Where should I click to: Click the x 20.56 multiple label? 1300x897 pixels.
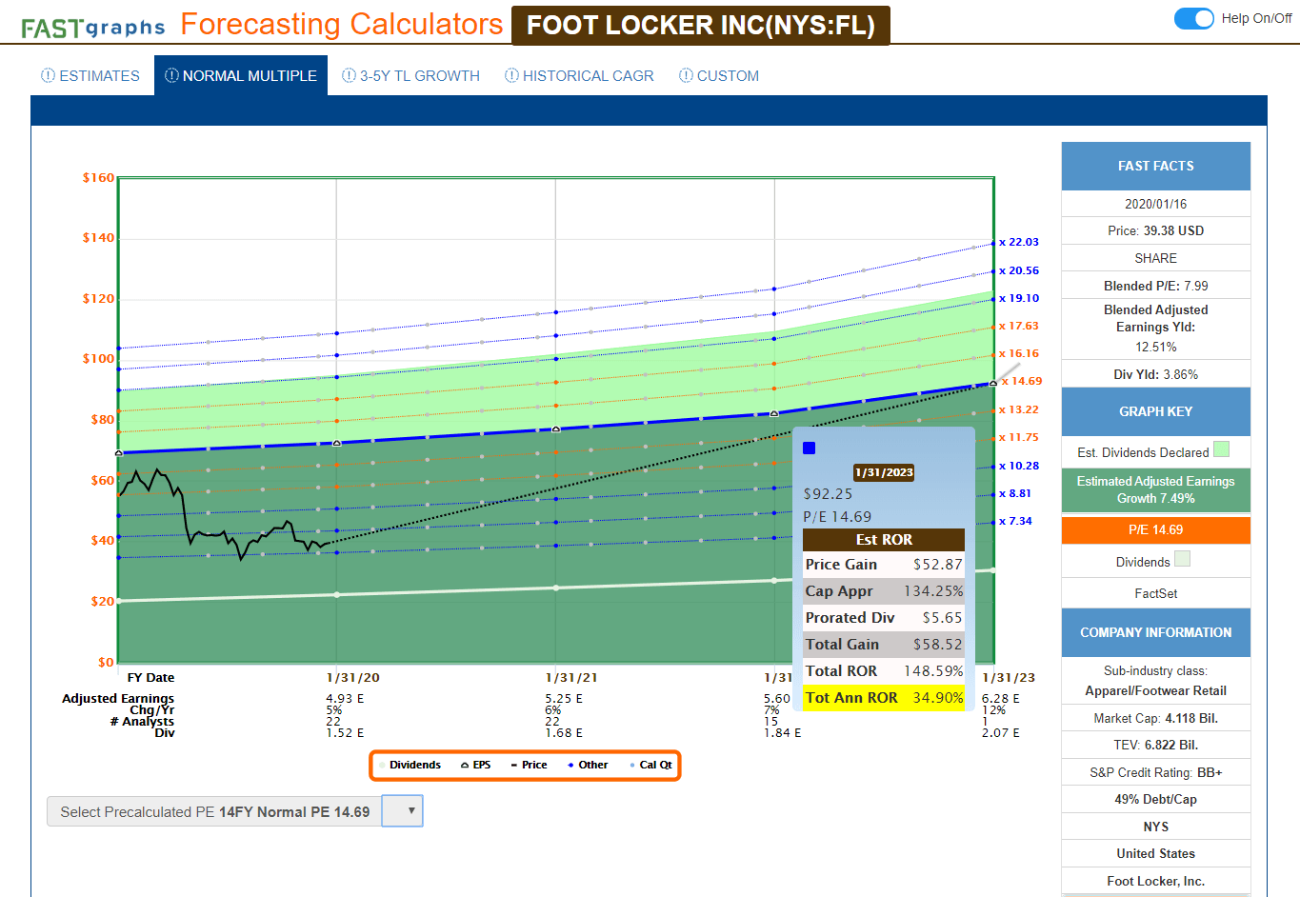coord(1019,270)
